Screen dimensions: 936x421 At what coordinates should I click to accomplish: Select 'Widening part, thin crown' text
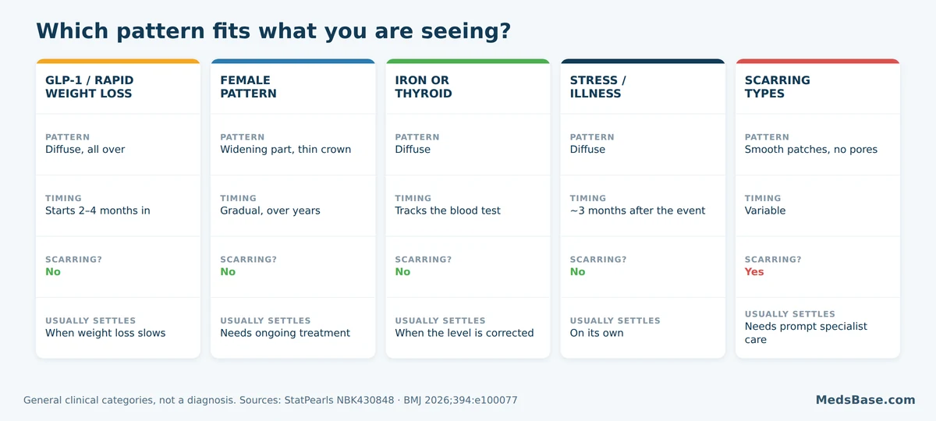(x=285, y=150)
